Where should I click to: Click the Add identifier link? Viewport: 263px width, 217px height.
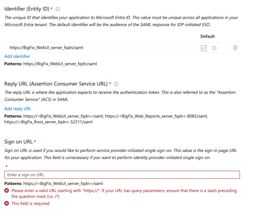(17, 56)
